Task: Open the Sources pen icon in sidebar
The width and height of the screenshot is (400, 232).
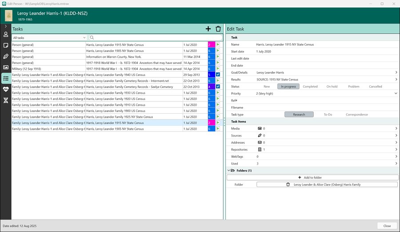Action: [6, 56]
